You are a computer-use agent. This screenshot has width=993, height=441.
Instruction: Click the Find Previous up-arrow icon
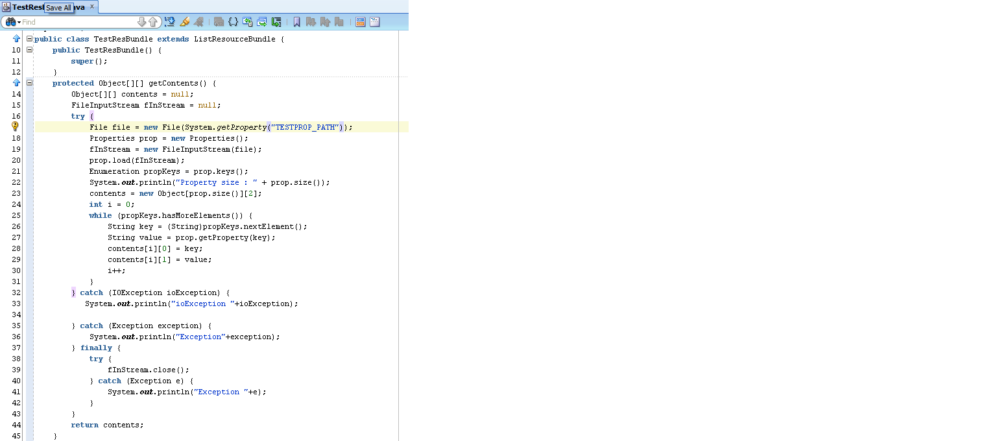tap(153, 21)
